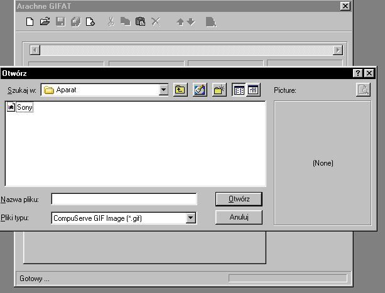Click Cut scissors icon in Arachne GIFAT toolbar
The image size is (385, 293).
click(x=111, y=21)
